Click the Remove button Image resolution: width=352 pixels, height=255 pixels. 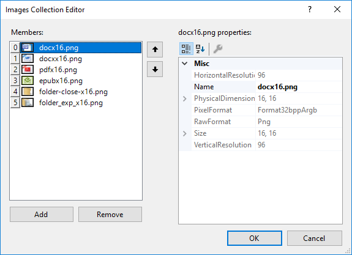click(x=110, y=215)
